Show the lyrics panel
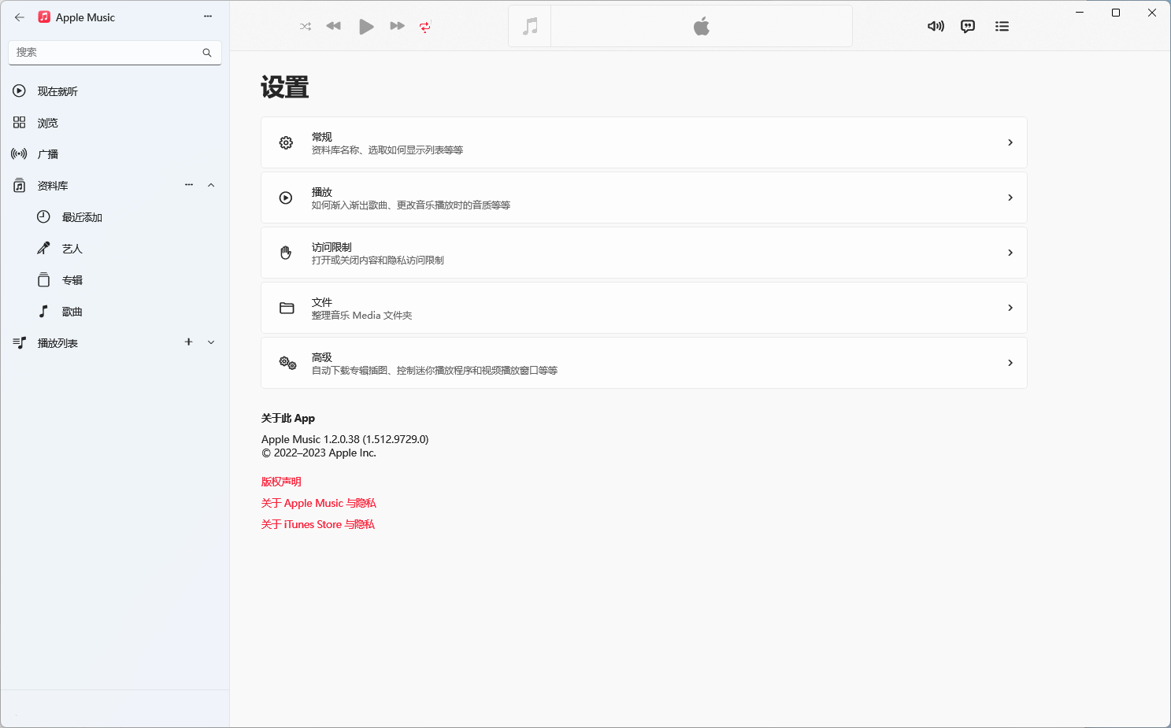Screen dimensions: 1171x728 point(968,26)
